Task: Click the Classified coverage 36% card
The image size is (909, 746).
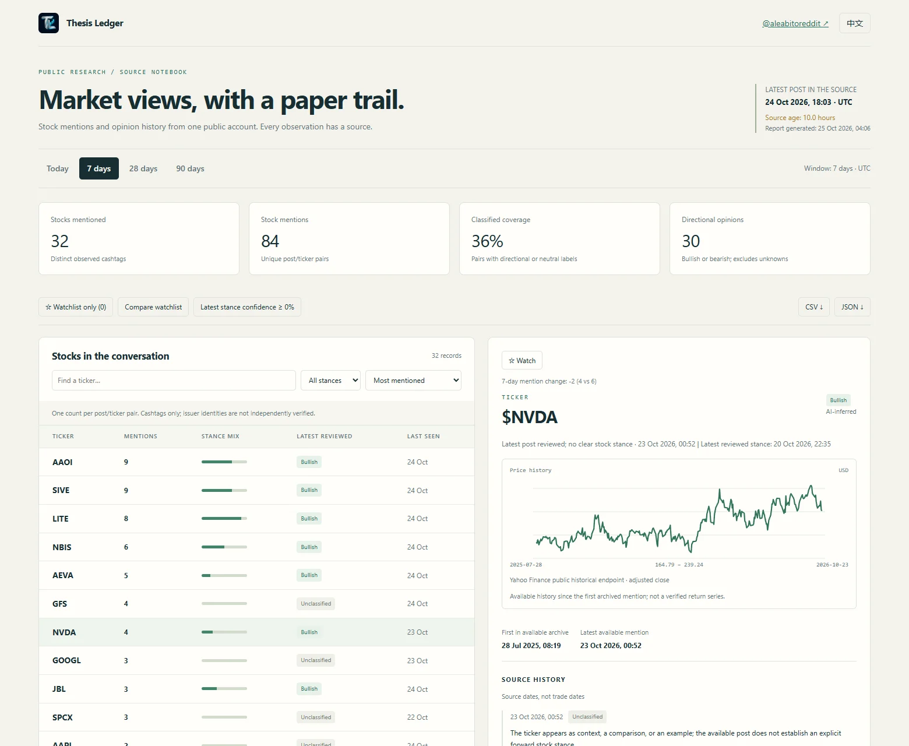Action: tap(559, 238)
